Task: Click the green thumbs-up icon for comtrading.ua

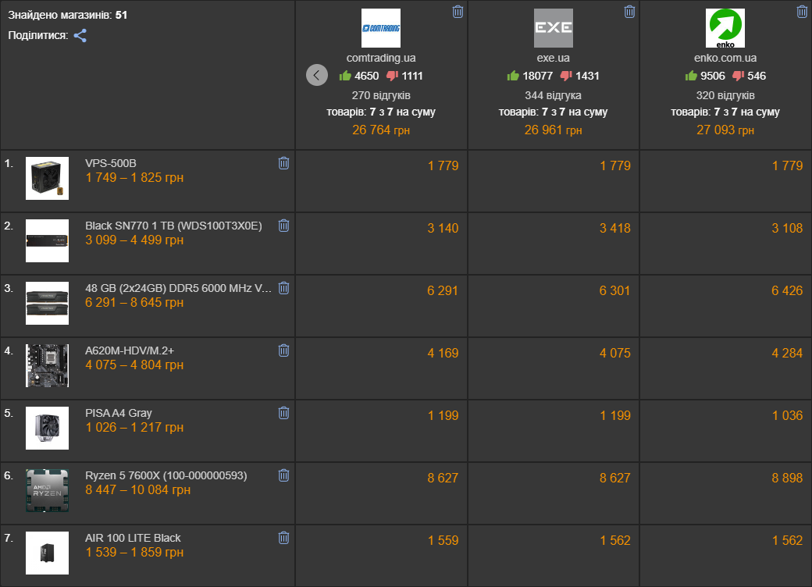Action: [x=345, y=76]
